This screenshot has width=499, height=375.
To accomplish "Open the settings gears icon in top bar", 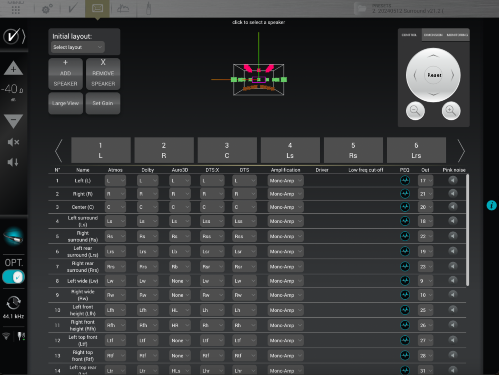I will point(47,9).
